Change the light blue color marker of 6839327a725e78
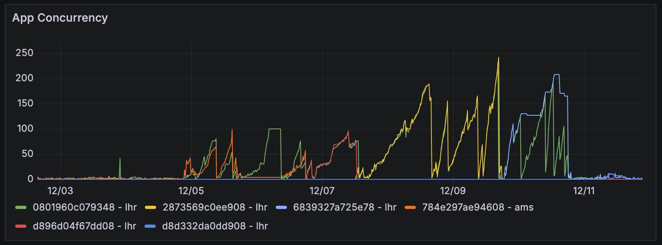The width and height of the screenshot is (662, 245). (281, 208)
